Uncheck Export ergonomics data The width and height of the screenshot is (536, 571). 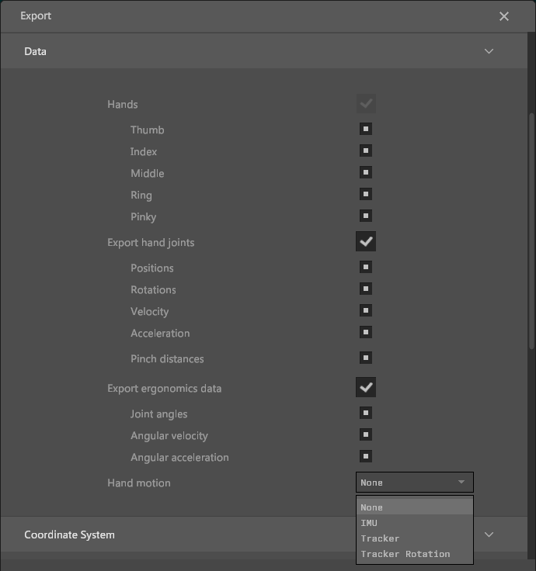pos(366,387)
